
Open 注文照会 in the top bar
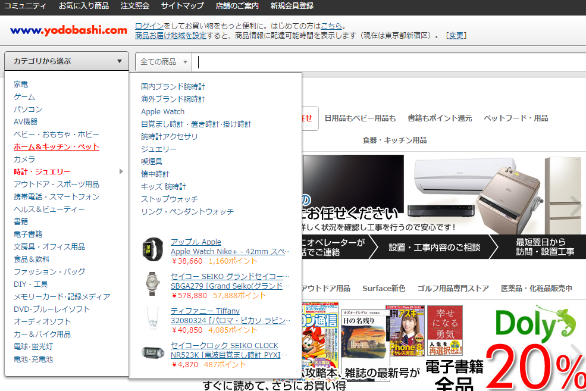pyautogui.click(x=135, y=6)
